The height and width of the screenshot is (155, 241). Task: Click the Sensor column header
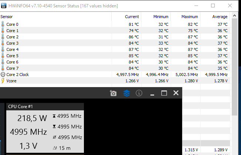point(6,17)
